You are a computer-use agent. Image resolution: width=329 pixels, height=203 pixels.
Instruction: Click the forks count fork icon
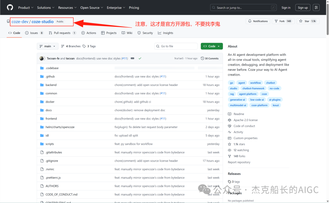tap(230, 156)
